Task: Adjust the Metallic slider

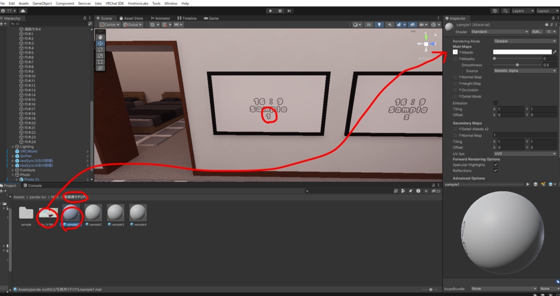Action: pos(517,58)
